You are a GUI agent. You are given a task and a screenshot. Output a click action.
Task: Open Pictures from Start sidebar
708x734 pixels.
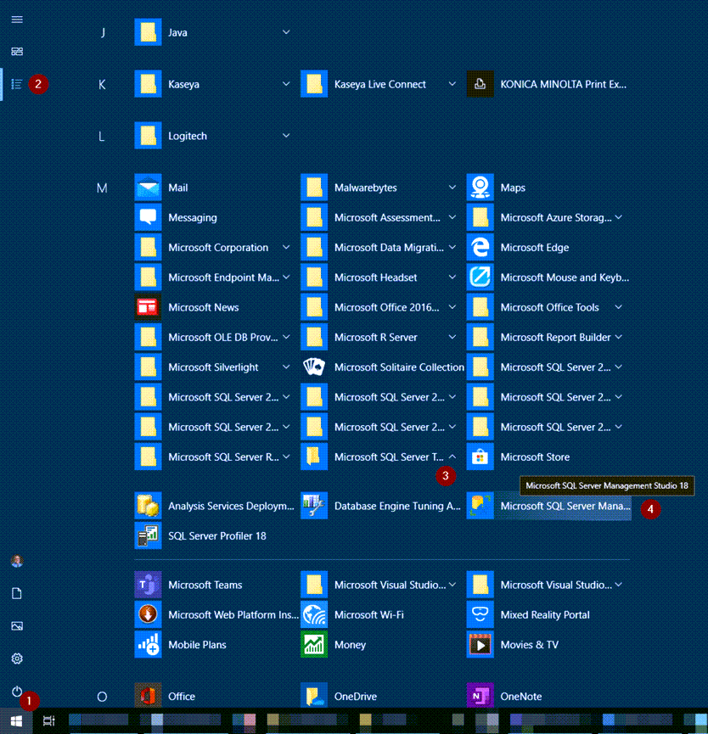[17, 626]
